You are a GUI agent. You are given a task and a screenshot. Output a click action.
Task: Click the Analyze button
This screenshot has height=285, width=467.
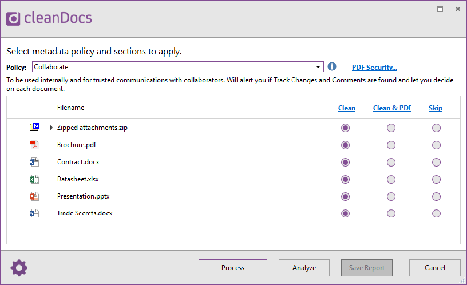[304, 268]
